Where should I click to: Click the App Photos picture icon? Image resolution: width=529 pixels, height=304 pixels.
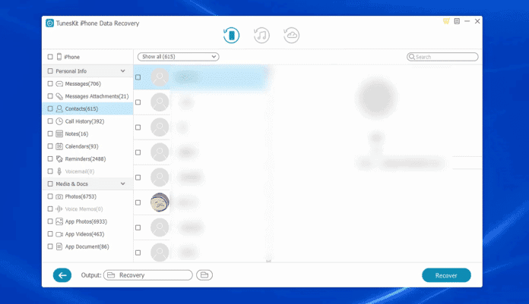[59, 221]
